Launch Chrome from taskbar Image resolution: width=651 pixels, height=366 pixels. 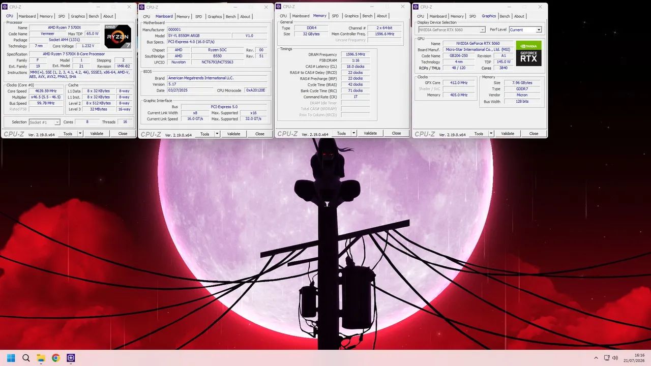(x=55, y=358)
